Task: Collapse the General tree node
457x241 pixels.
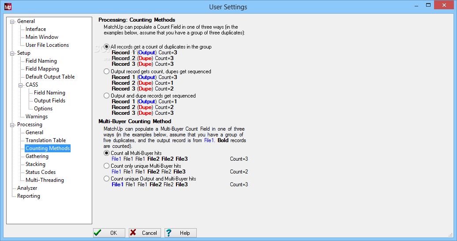Action: [12, 22]
